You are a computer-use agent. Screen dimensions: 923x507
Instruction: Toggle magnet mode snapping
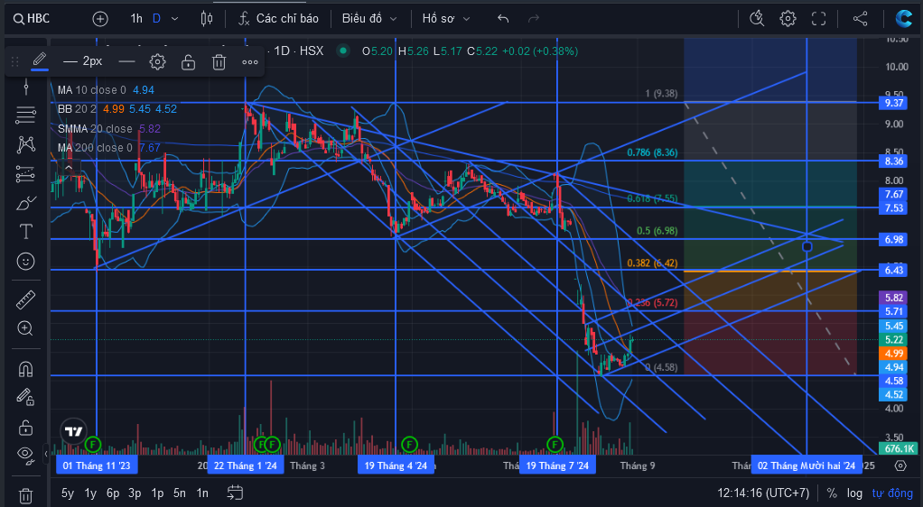(25, 369)
